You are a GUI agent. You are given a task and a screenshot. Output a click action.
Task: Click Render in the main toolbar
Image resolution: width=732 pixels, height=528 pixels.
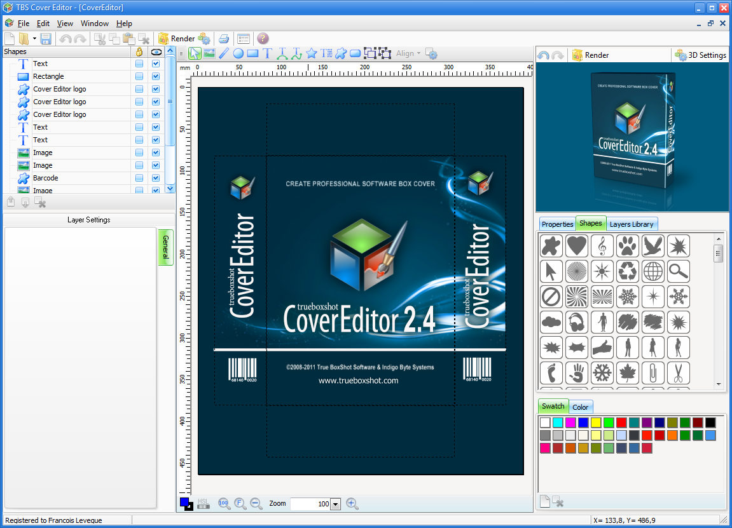tap(177, 39)
